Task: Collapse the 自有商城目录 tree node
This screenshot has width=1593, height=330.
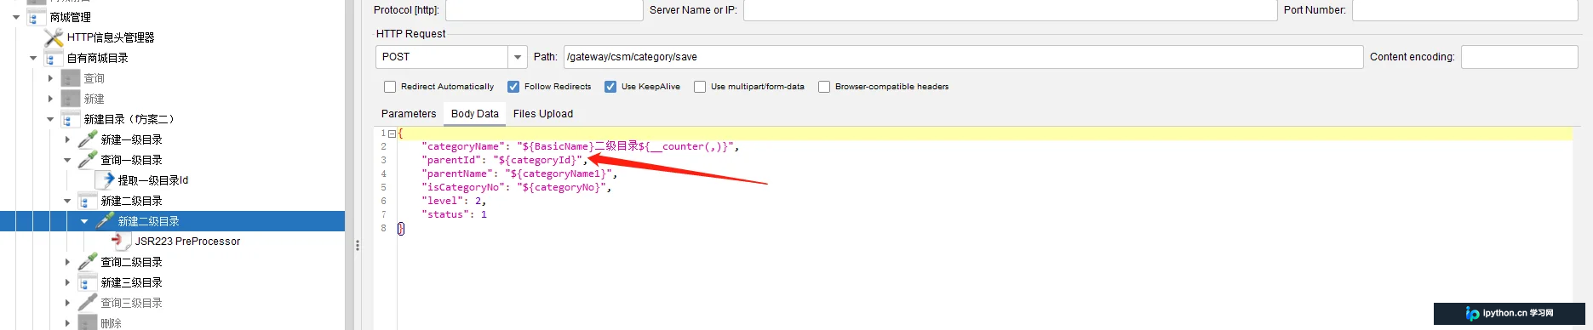Action: tap(33, 58)
